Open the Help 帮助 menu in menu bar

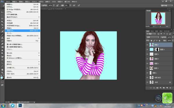74,2
